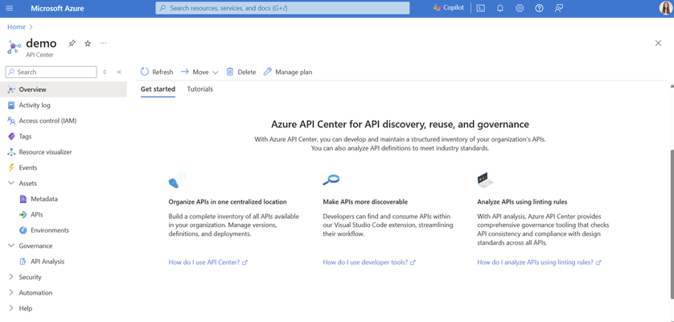Open API Analysis in sidebar
674x322 pixels.
[x=47, y=262]
